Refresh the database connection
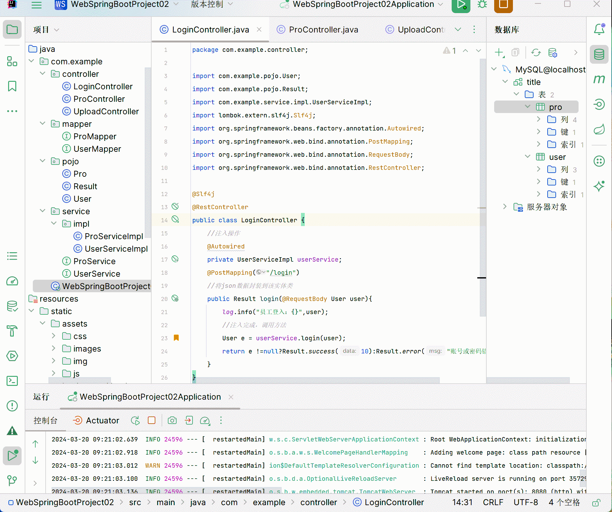The width and height of the screenshot is (612, 512). [x=536, y=52]
